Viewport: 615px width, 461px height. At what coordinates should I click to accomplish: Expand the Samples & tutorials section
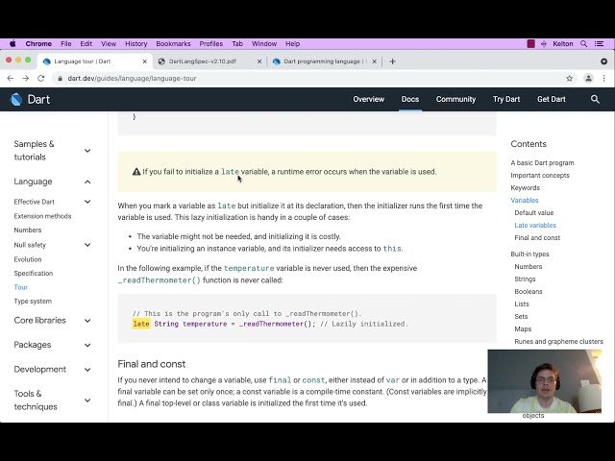tap(87, 151)
